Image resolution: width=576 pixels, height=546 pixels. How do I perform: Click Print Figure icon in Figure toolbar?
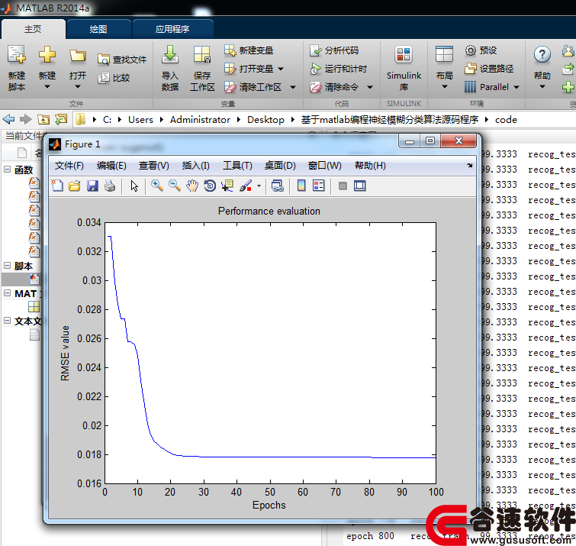(110, 186)
